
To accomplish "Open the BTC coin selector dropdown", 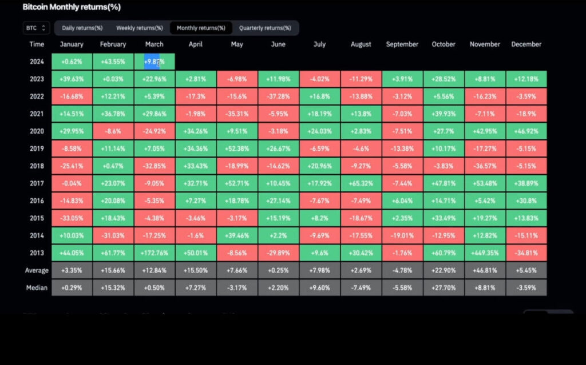I will pos(36,27).
